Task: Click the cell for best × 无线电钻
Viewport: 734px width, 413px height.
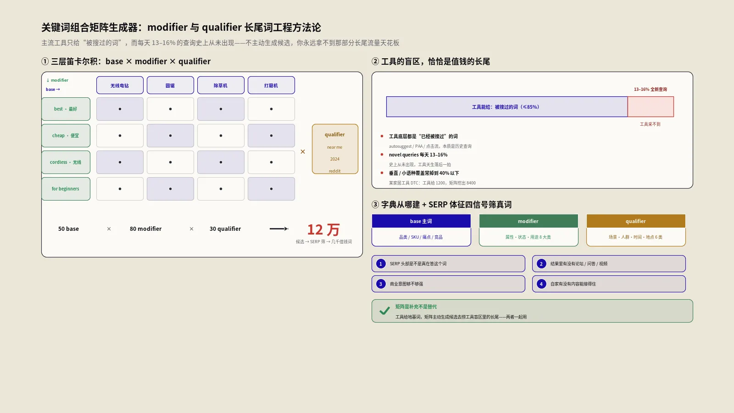Action: point(120,109)
